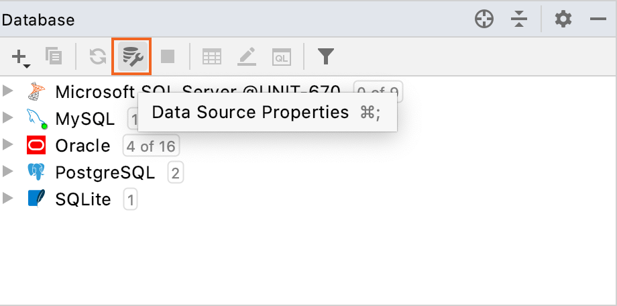The height and width of the screenshot is (306, 617).
Task: Refresh the data sources
Action: (x=98, y=56)
